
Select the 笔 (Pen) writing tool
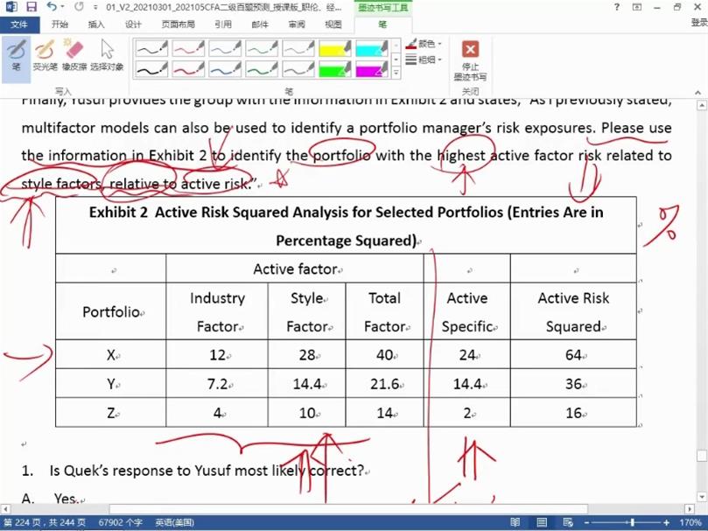click(x=17, y=55)
